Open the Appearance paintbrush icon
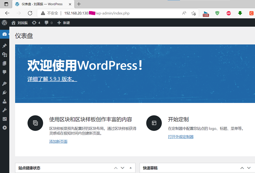 pyautogui.click(x=4, y=84)
